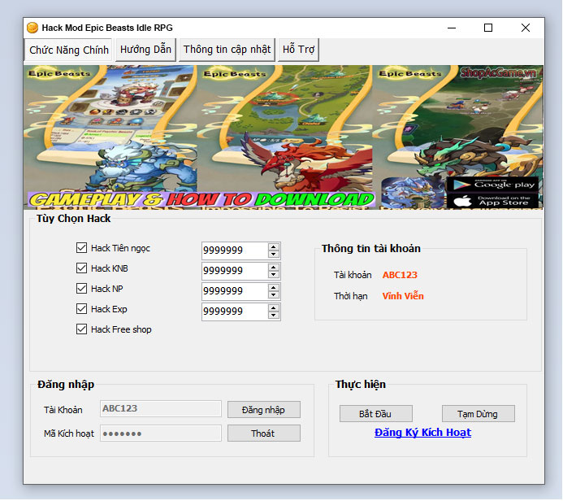Screen dimensions: 563x501
Task: Pause with the Tạm Dừng button
Action: (478, 414)
